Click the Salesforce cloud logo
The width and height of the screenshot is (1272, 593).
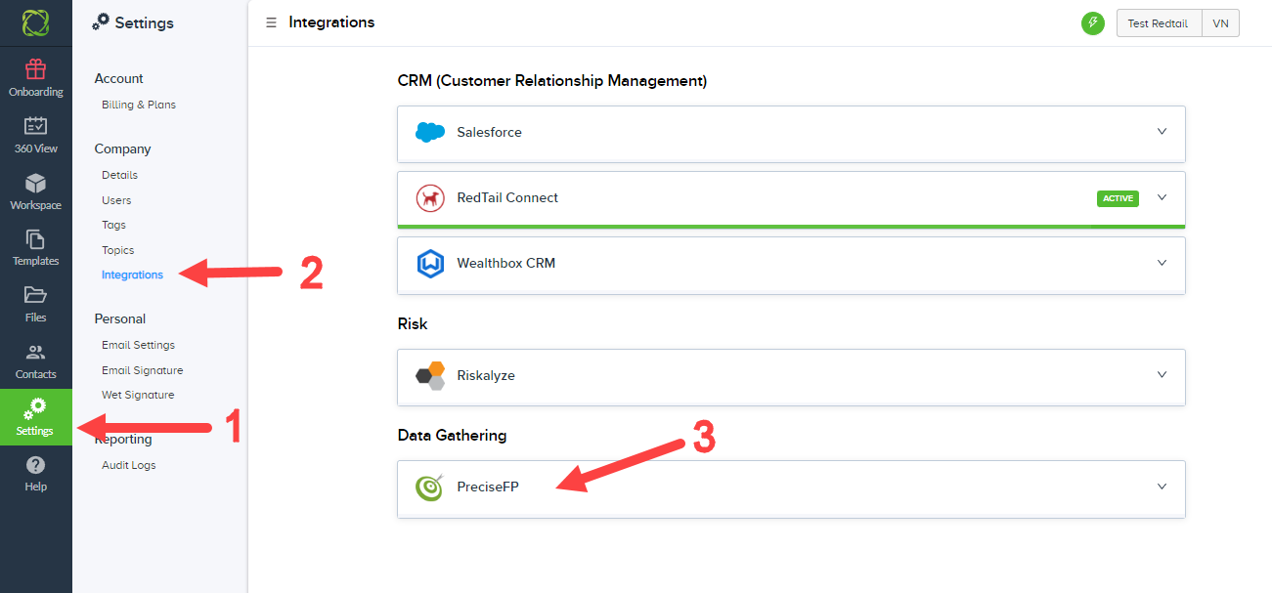(430, 132)
